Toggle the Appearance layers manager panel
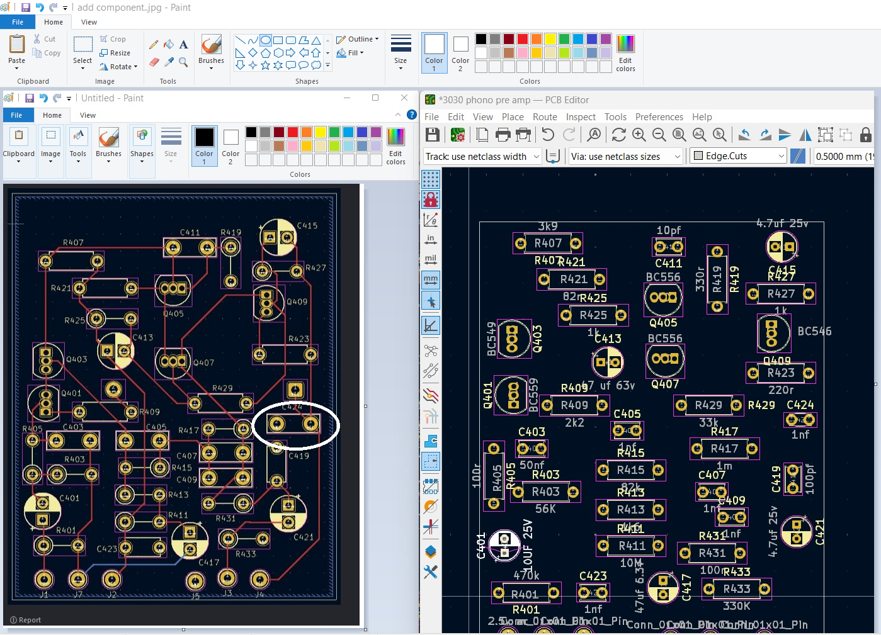Image resolution: width=881 pixels, height=635 pixels. coord(431,552)
